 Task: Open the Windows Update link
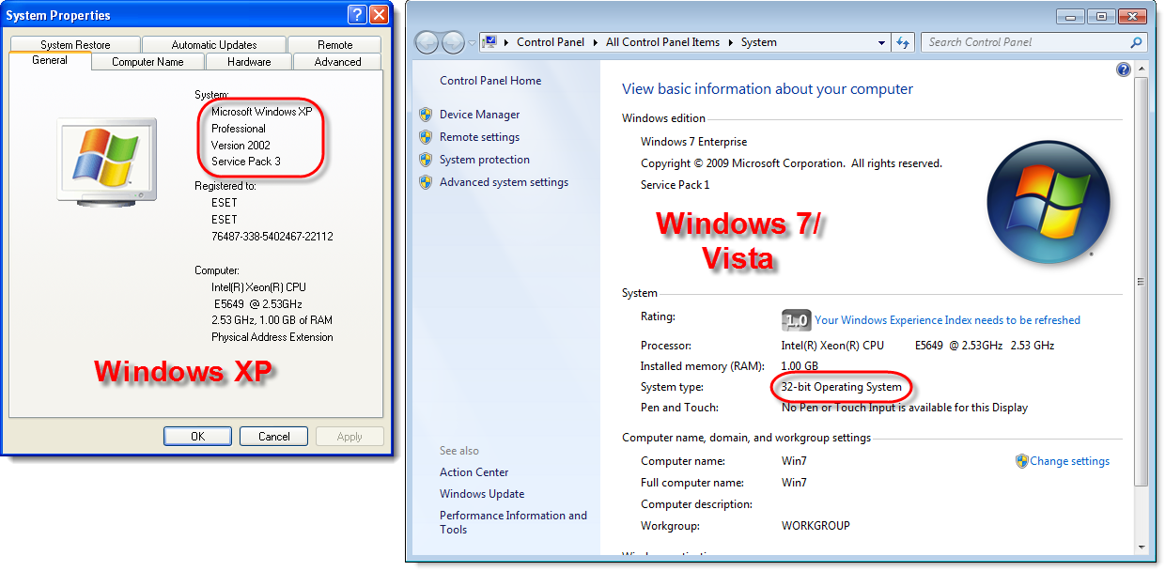(x=482, y=494)
